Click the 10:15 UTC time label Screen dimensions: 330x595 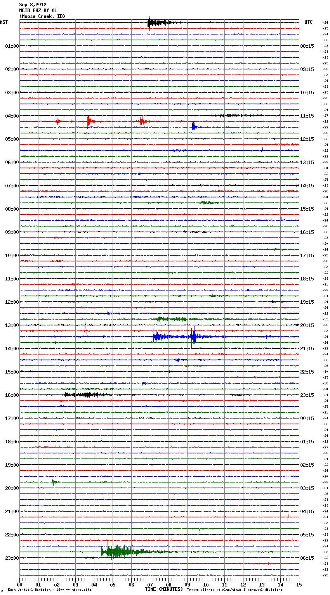pos(307,93)
